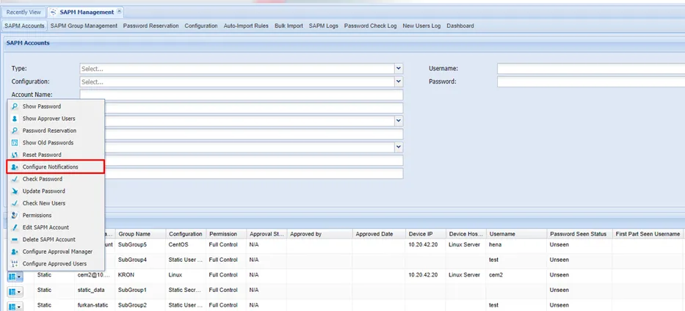Image resolution: width=685 pixels, height=311 pixels.
Task: Switch to Password Check Log tab
Action: tap(371, 26)
